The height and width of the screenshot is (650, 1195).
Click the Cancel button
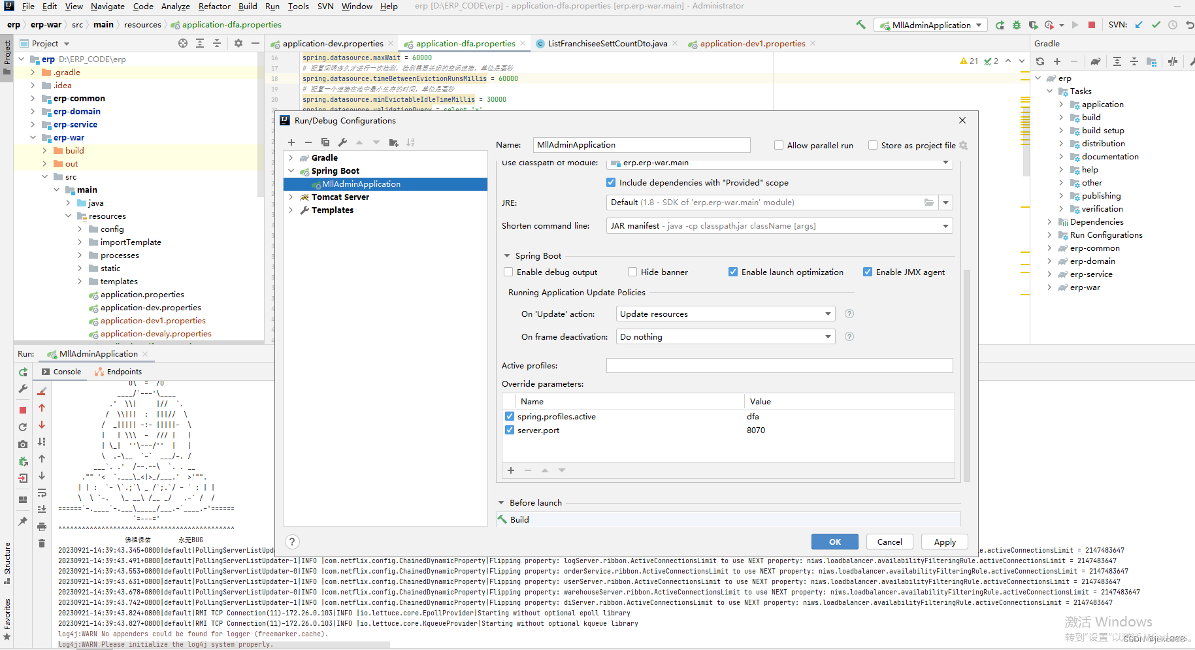click(x=890, y=542)
